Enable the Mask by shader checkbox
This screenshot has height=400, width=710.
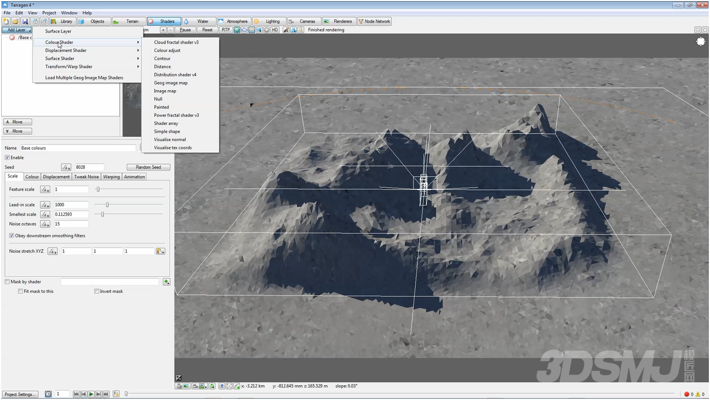7,282
